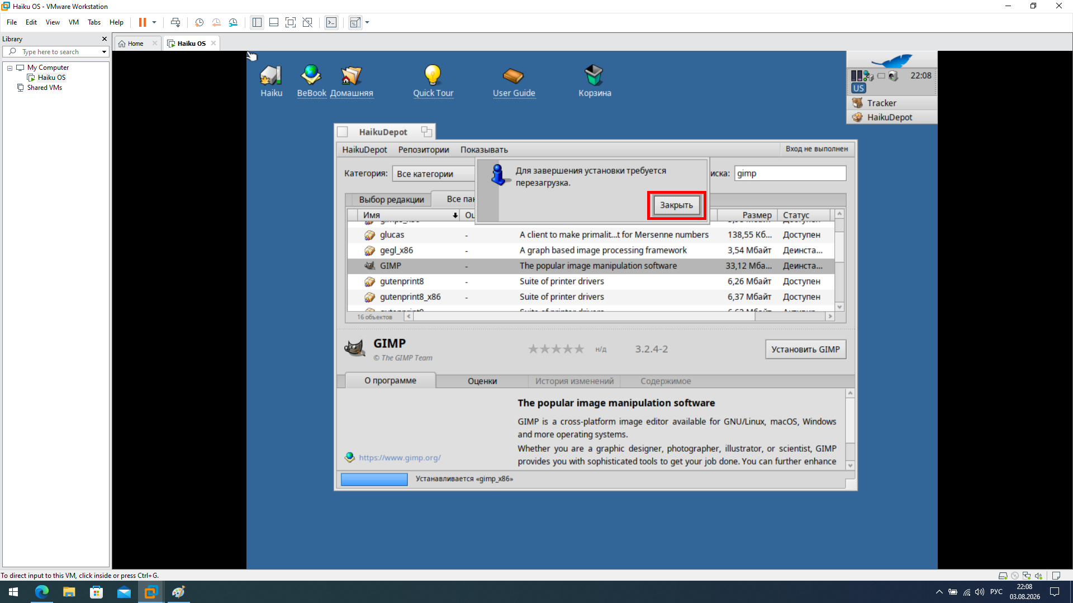
Task: Open the VMware Edit menu
Action: [31, 22]
